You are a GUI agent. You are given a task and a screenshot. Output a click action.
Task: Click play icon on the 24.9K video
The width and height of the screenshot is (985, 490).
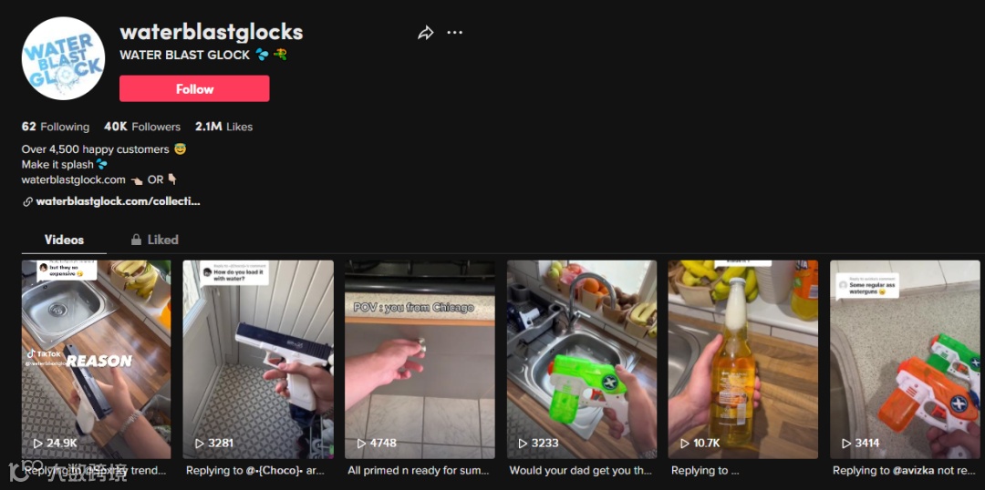(x=37, y=443)
